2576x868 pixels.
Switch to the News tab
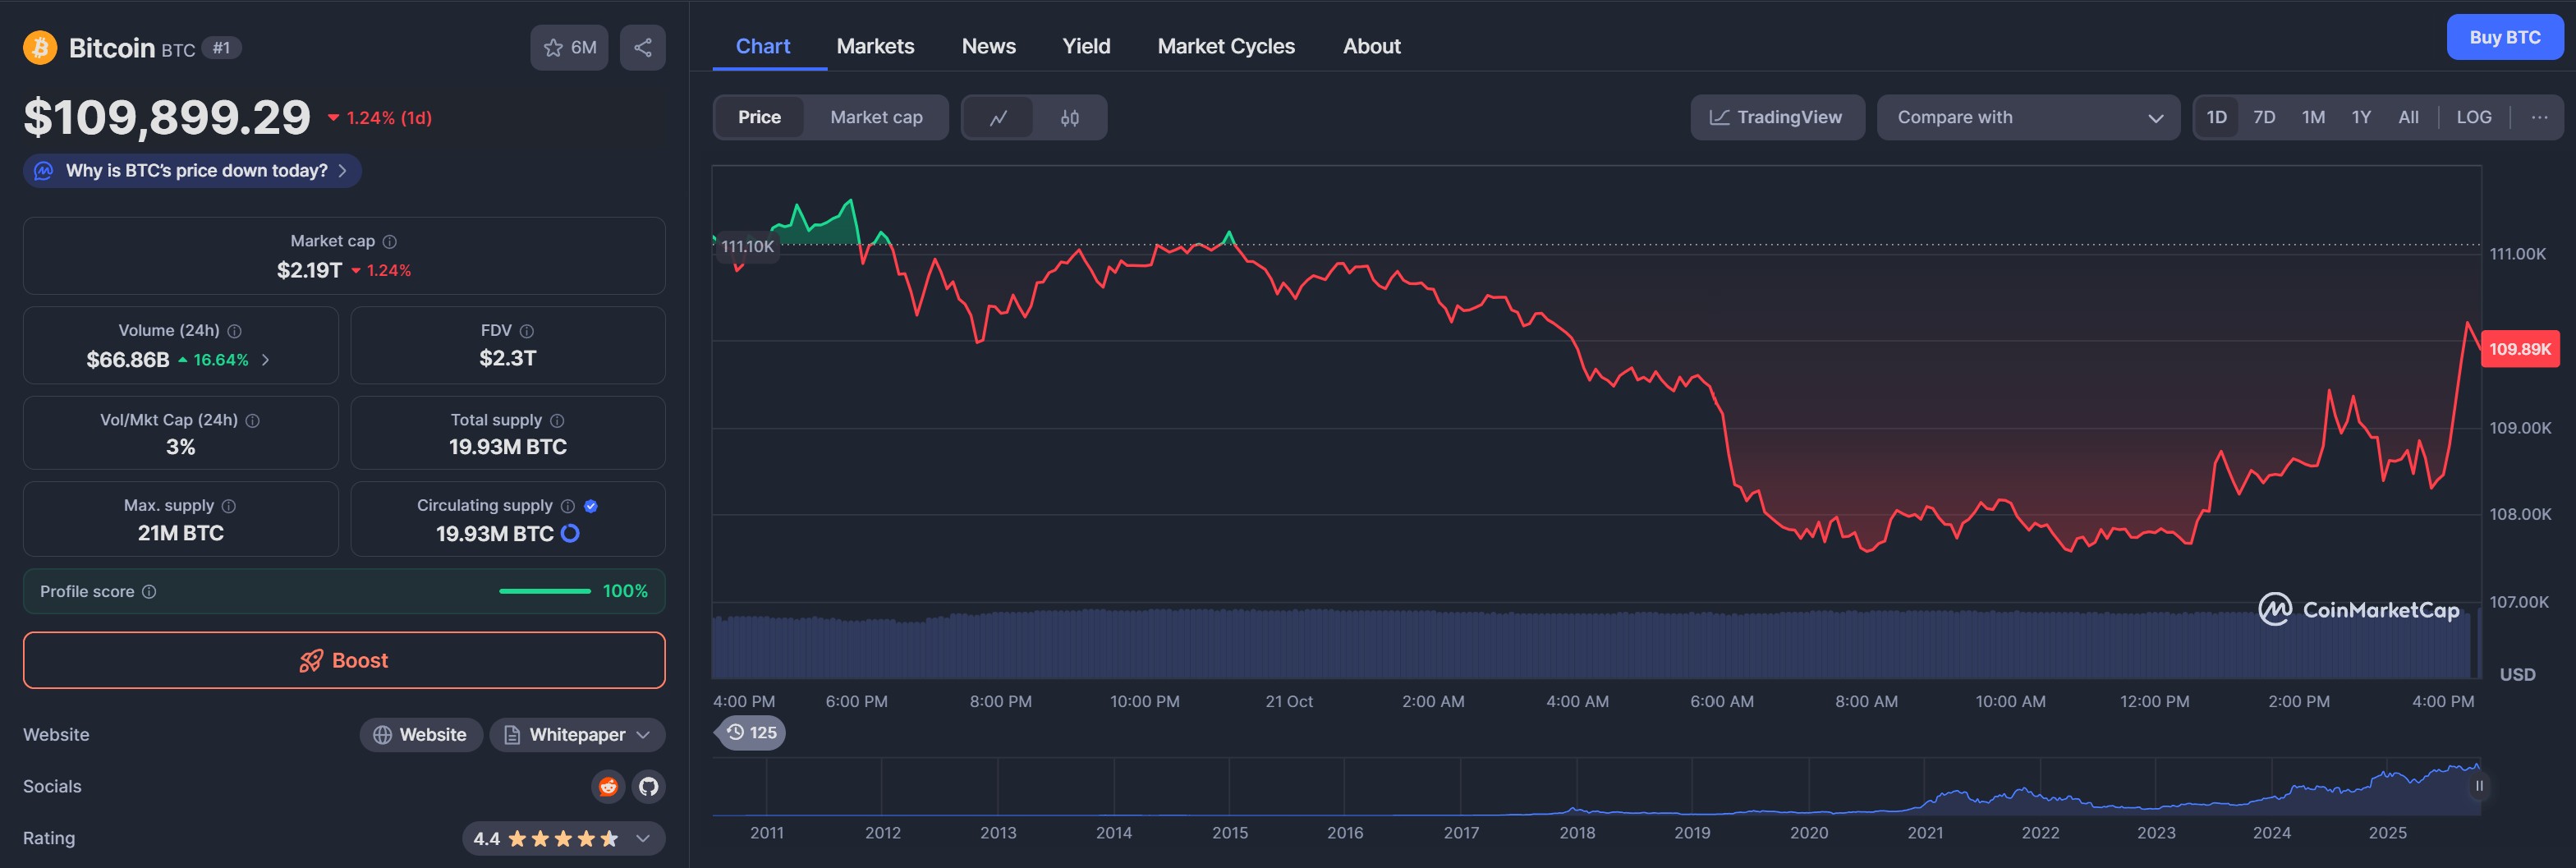tap(988, 46)
